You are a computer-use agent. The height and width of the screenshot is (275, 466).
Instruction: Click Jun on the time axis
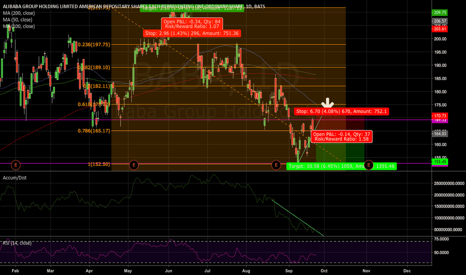point(168,271)
